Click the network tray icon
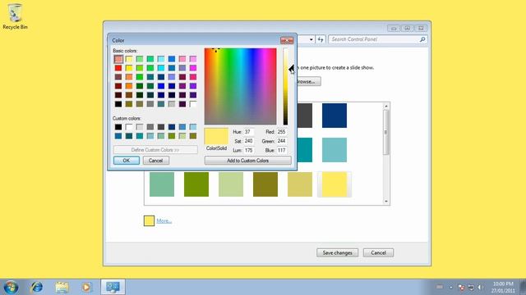This screenshot has height=295, width=526. [x=471, y=287]
